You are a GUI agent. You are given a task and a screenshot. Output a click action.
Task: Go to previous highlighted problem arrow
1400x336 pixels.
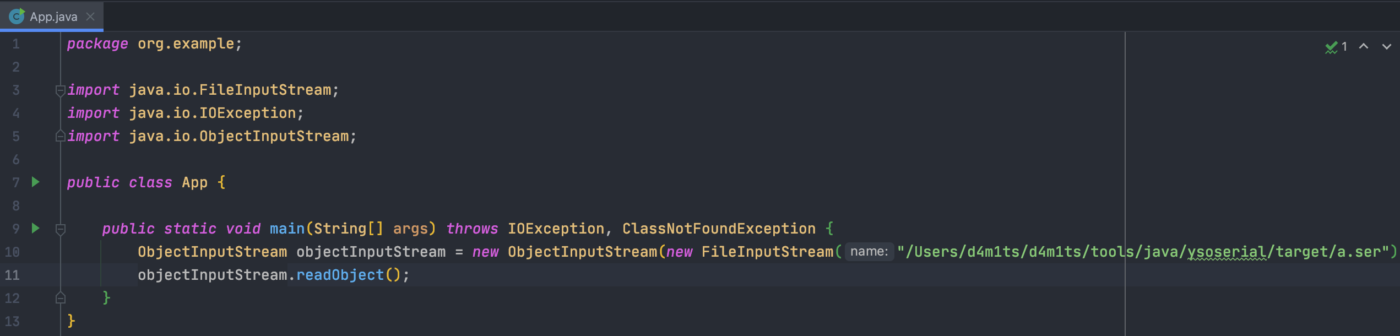click(1364, 47)
